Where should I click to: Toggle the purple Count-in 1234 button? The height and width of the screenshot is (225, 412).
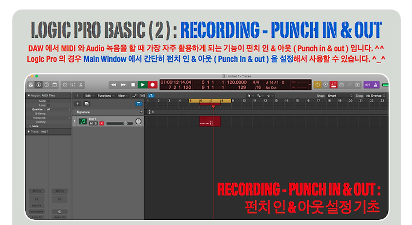click(367, 85)
